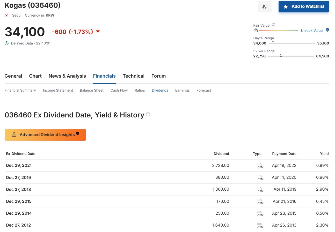Viewport: 335px width, 232px height.
Task: Click the Dec 27, 2019 ex-dividend date
Action: click(x=19, y=177)
